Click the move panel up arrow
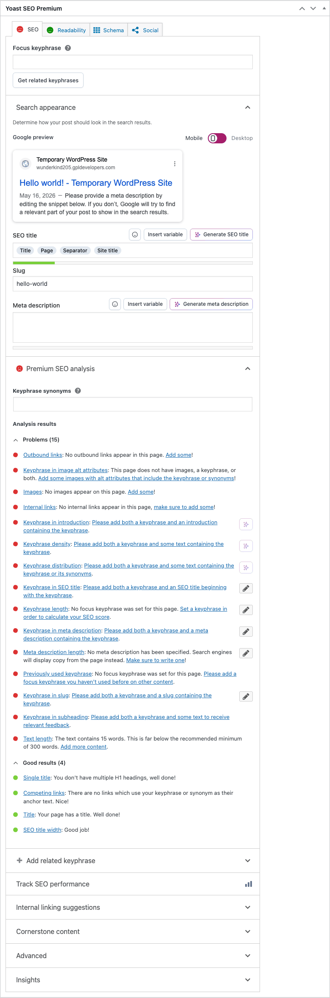330x998 pixels. (302, 8)
